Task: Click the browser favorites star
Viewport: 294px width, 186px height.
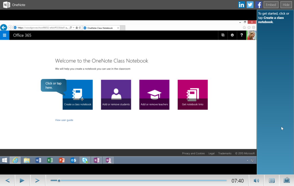Action: click(x=249, y=27)
